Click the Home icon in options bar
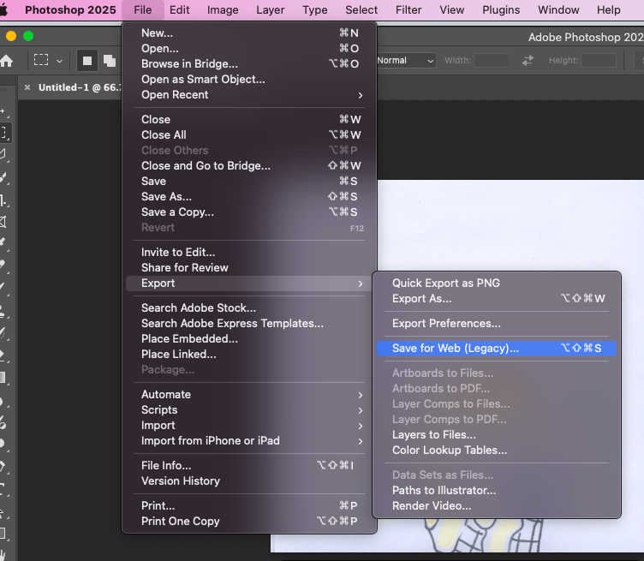 click(7, 61)
